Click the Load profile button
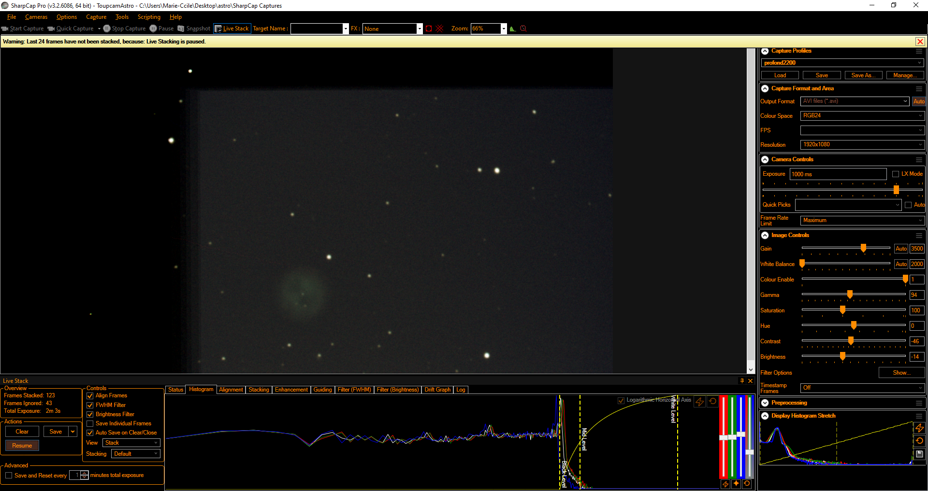Screen dimensions: 928x491 click(x=780, y=75)
